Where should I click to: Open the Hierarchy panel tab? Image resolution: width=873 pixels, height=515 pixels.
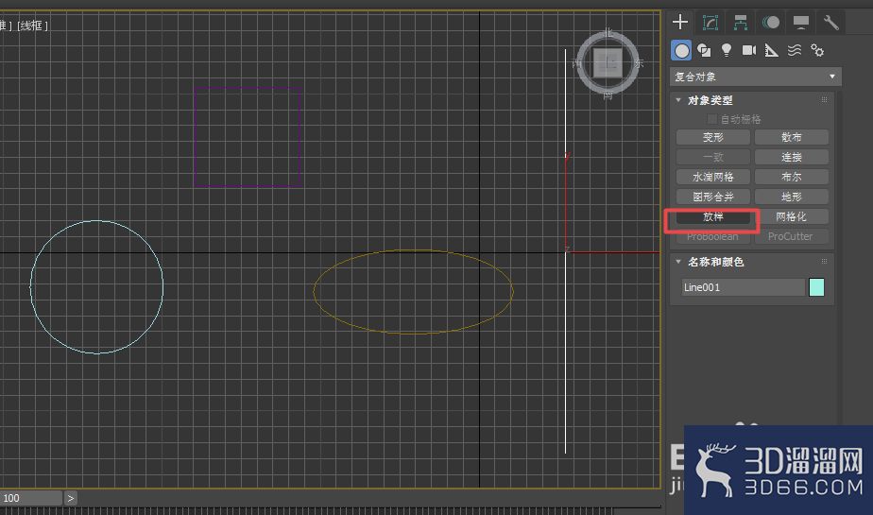coord(741,23)
